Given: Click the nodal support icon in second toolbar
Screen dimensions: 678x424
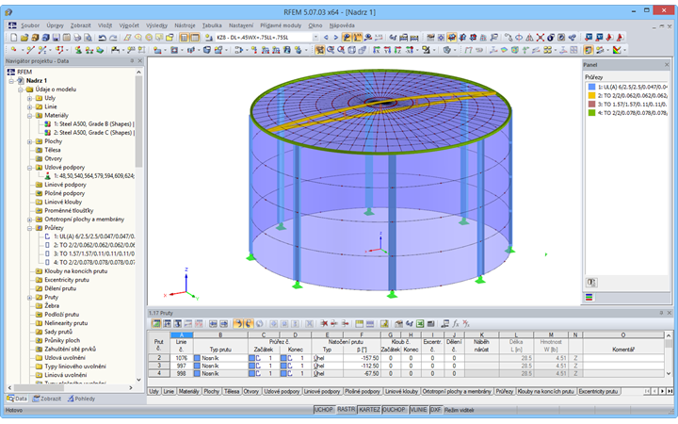Looking at the screenshot, I should click(x=78, y=50).
